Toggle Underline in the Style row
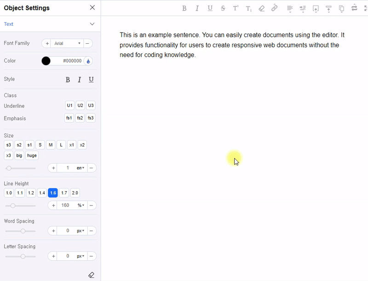Image resolution: width=368 pixels, height=281 pixels. pos(91,80)
